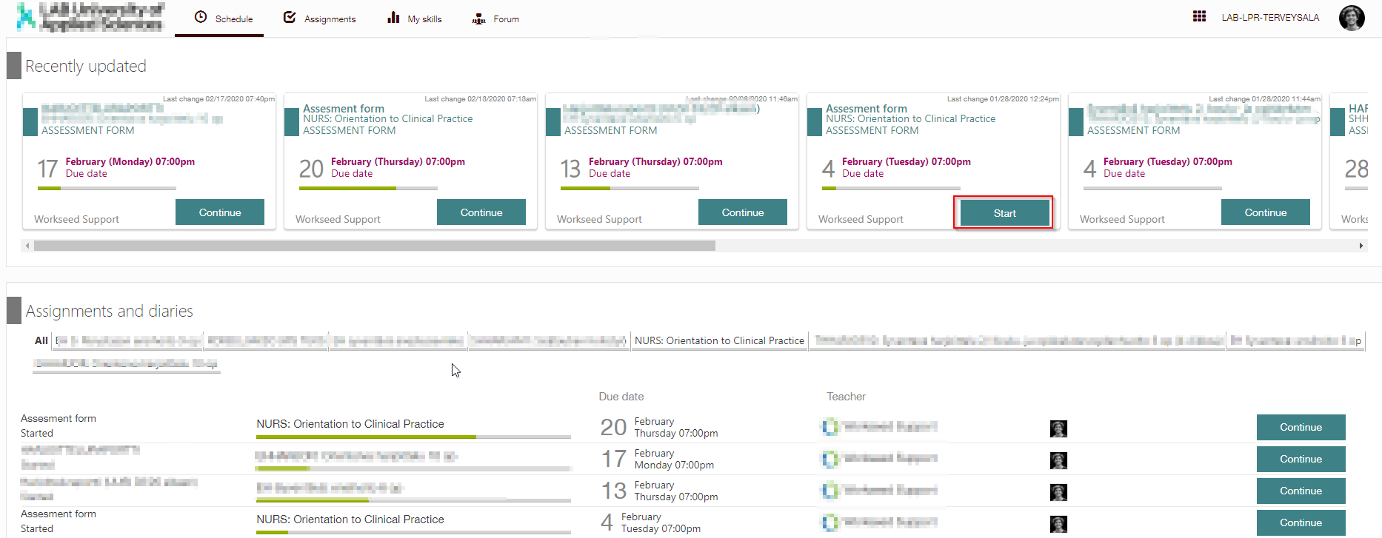
Task: Continue the February 13 row in assignments list
Action: pos(1301,491)
